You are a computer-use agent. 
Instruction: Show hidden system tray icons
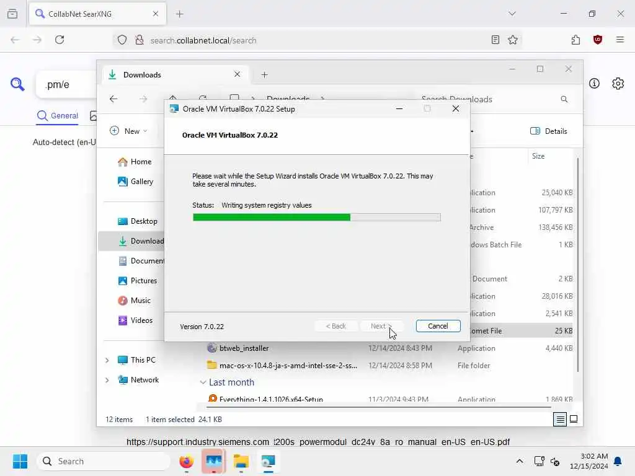tap(520, 461)
